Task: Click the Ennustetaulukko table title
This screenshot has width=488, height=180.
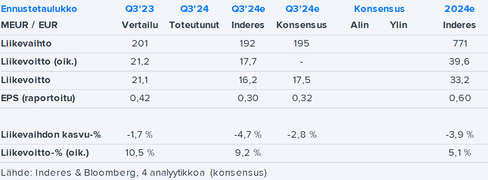Action: tap(39, 9)
